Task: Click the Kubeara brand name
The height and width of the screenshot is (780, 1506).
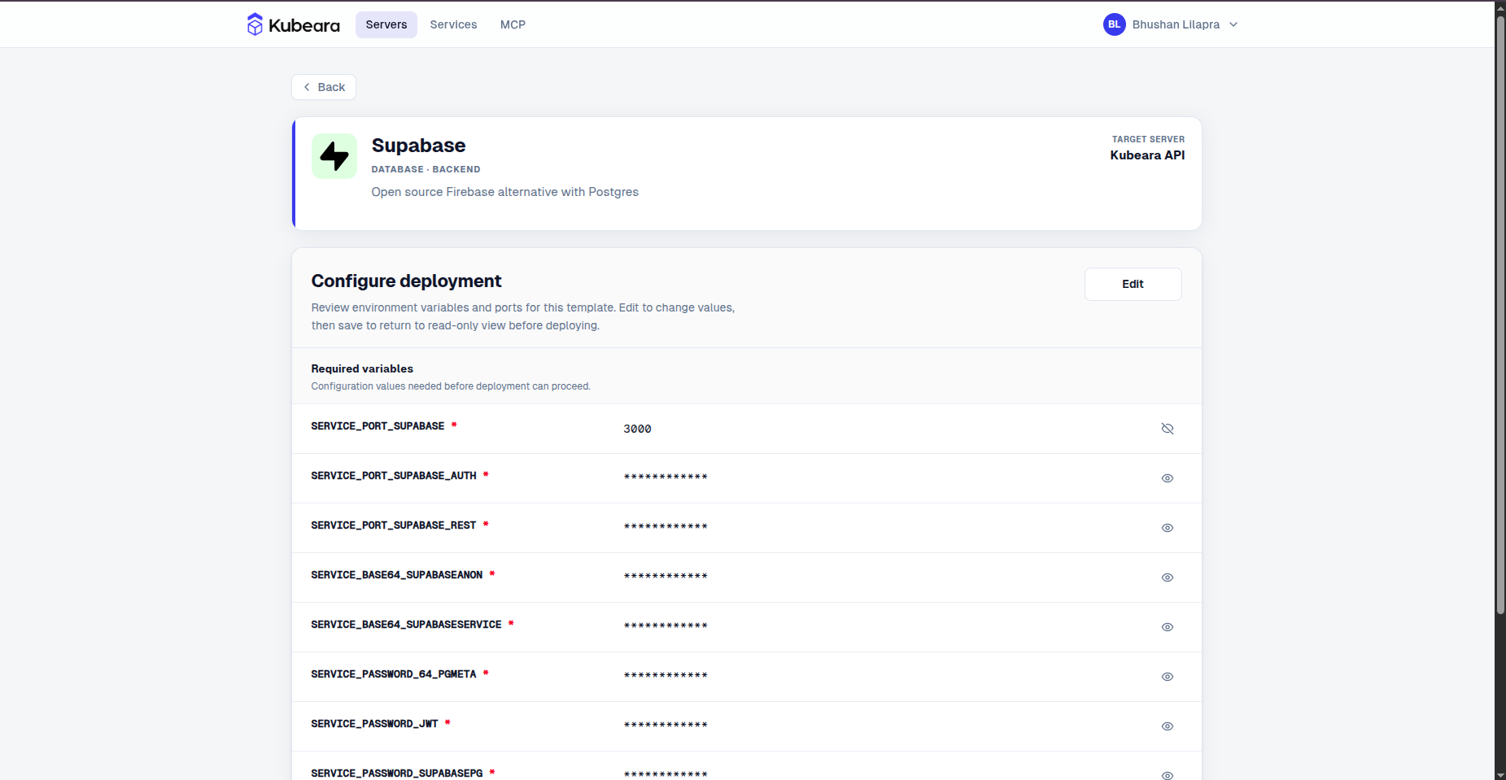Action: (x=304, y=25)
